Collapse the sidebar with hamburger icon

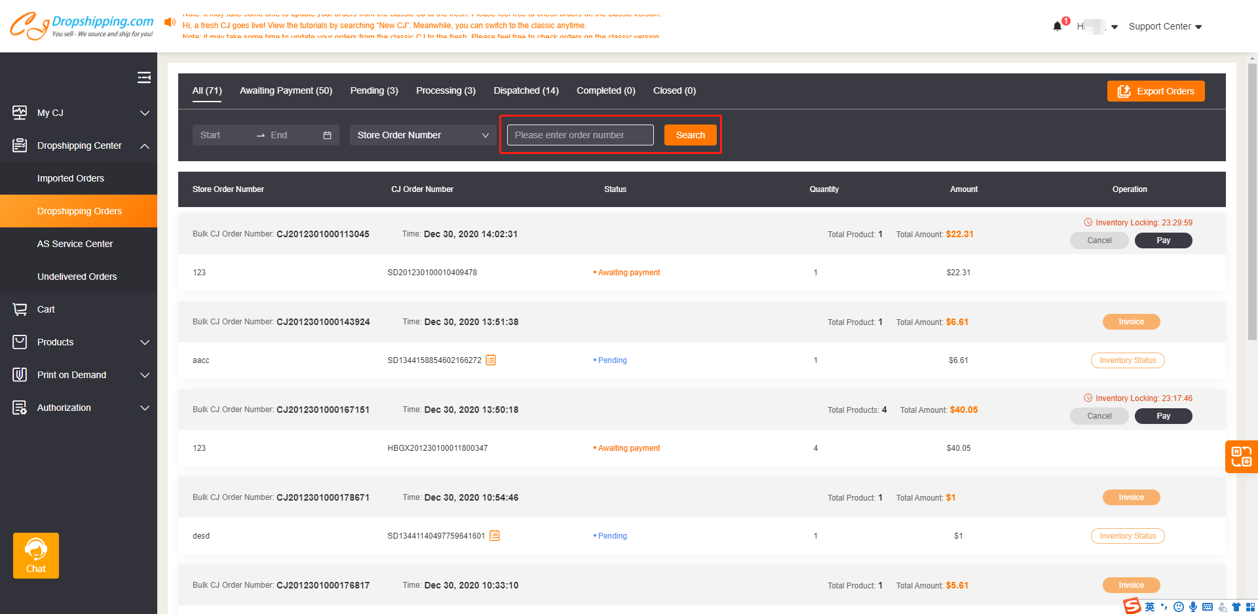(144, 78)
